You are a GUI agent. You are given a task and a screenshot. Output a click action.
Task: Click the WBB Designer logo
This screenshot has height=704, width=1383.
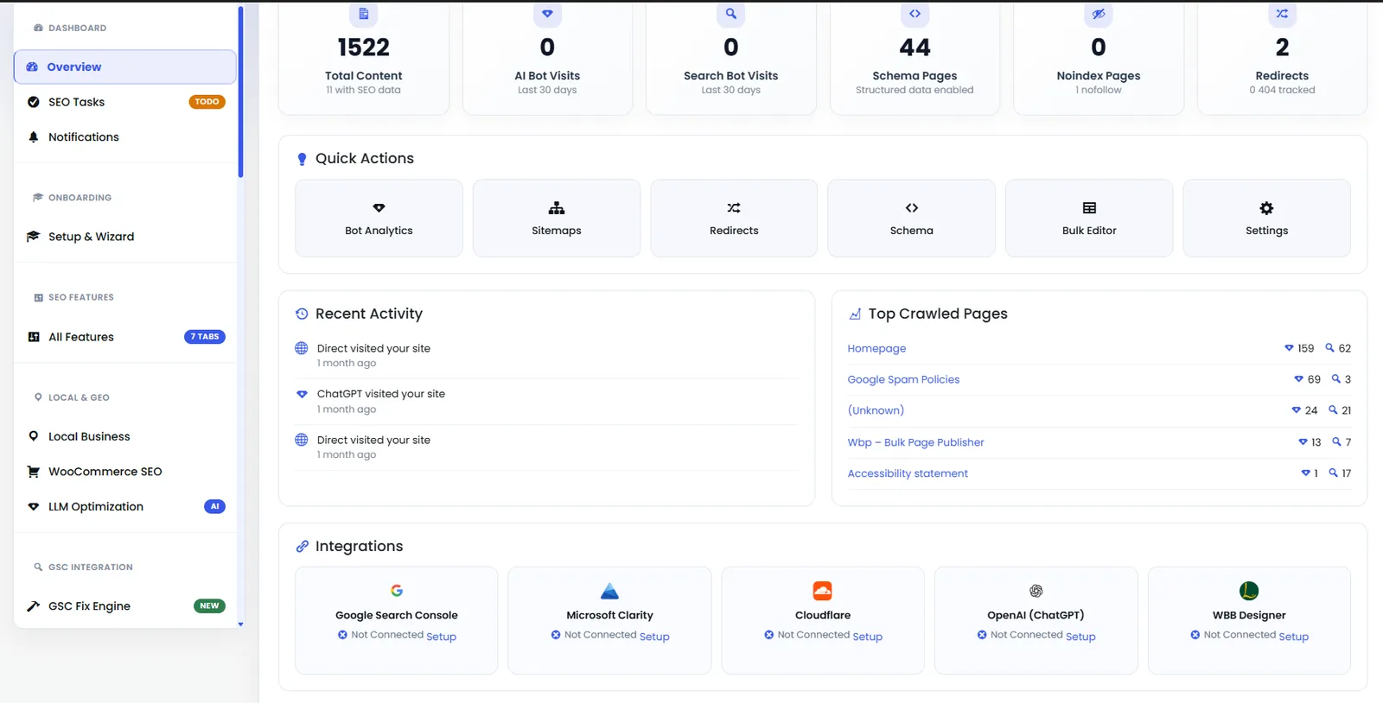click(1249, 591)
